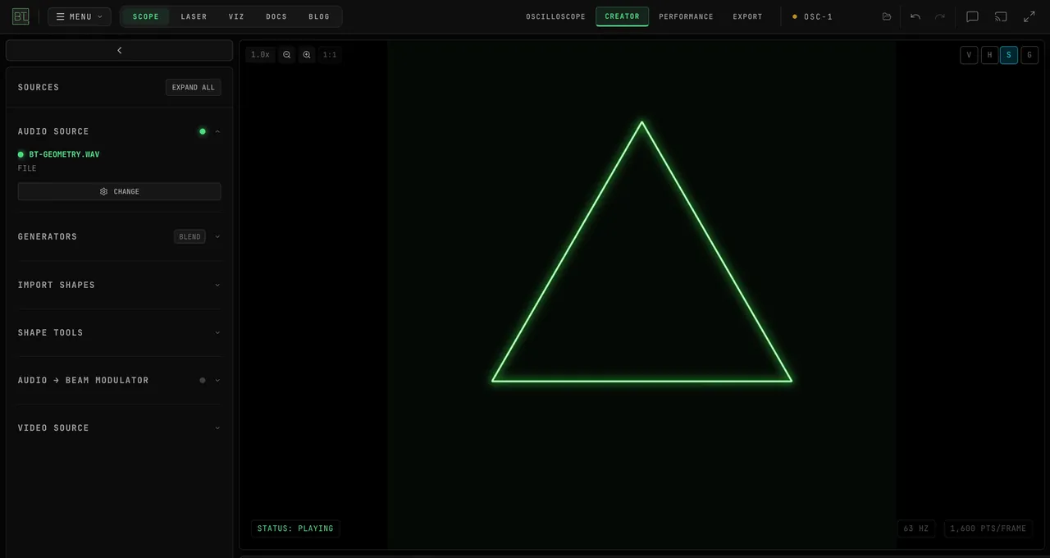The image size is (1050, 558).
Task: Click the EXPAND ALL button
Action: pyautogui.click(x=194, y=87)
